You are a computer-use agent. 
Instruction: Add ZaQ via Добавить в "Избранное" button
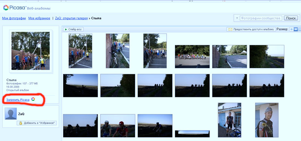coord(36,123)
